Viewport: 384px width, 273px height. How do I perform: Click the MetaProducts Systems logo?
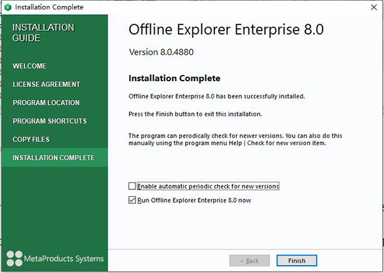(x=55, y=258)
